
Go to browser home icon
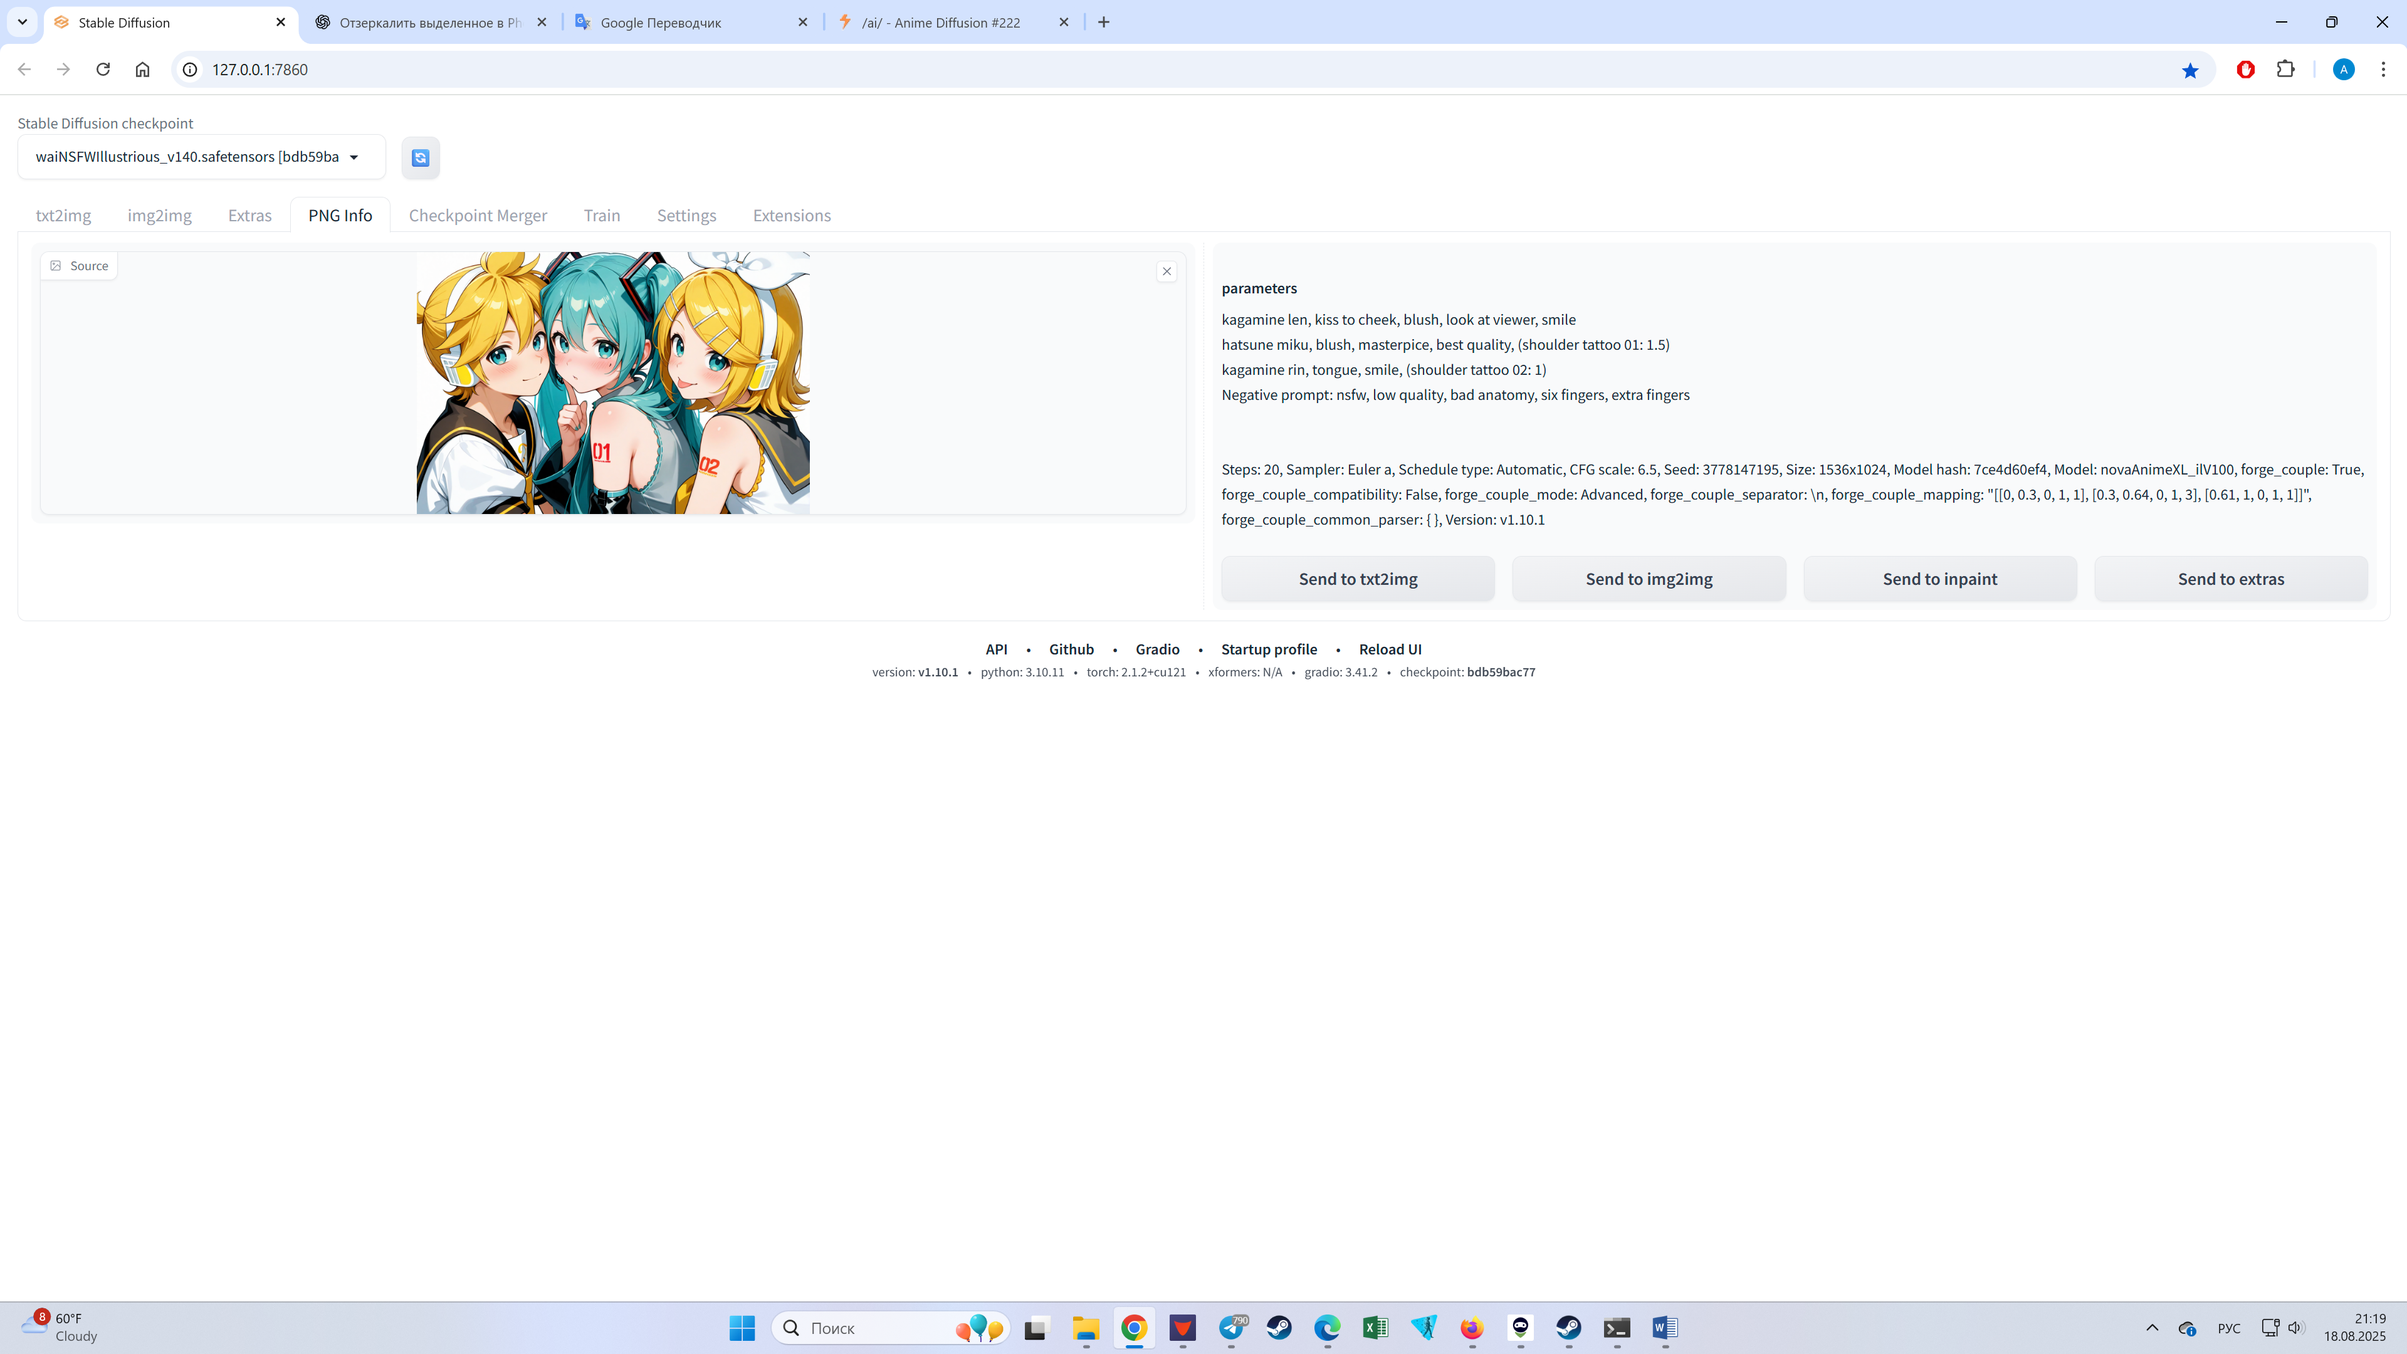pos(142,69)
